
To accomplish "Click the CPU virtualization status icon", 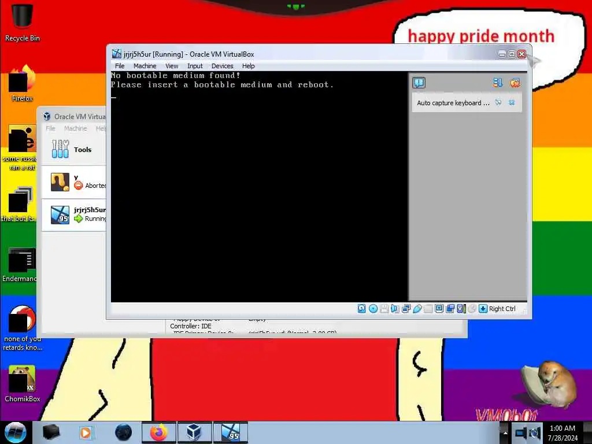I will [461, 309].
